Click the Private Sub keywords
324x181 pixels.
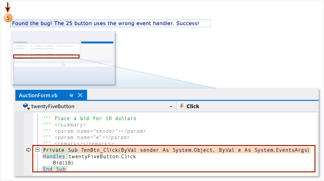point(60,150)
